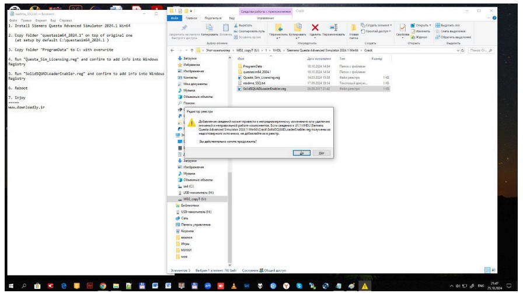Click the New folder (Новая папка) icon

(x=354, y=27)
